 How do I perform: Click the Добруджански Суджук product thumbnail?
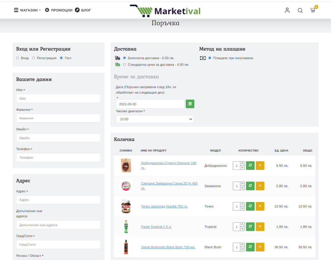coord(126,166)
